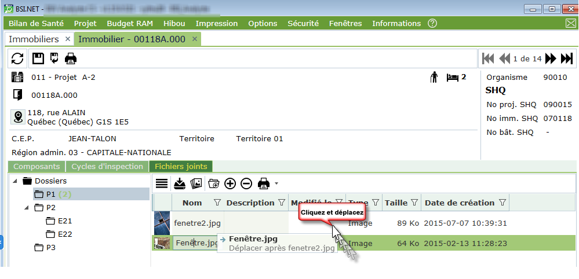Viewport: 579px width, 279px height.
Task: Click the fenetre2.jpg thumbnail
Action: [162, 222]
